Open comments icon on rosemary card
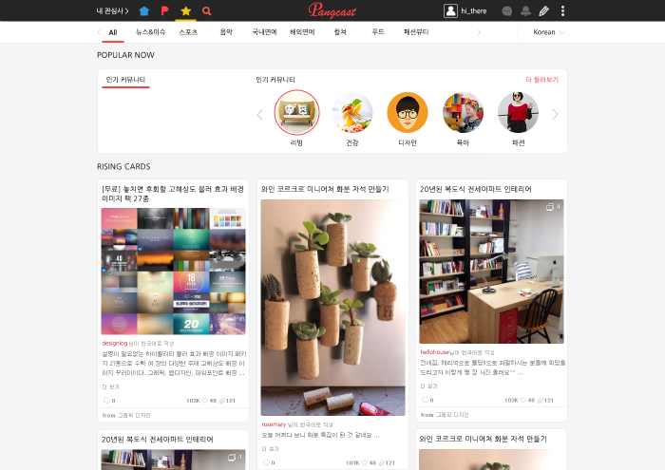This screenshot has height=470, width=665. 266,462
